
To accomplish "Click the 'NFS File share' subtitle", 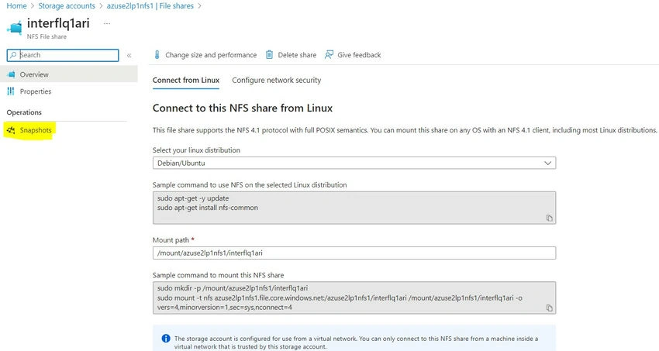I will (x=47, y=36).
